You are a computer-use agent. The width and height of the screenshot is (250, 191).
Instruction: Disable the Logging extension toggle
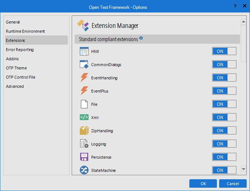[x=224, y=144]
